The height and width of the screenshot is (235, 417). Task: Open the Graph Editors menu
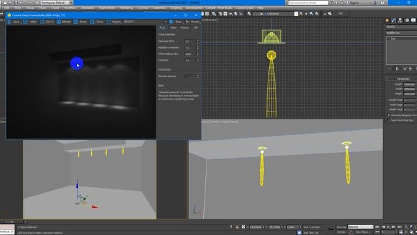coord(107,8)
